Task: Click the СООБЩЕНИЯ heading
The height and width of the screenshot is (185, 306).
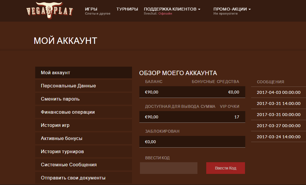Action: pos(271,82)
